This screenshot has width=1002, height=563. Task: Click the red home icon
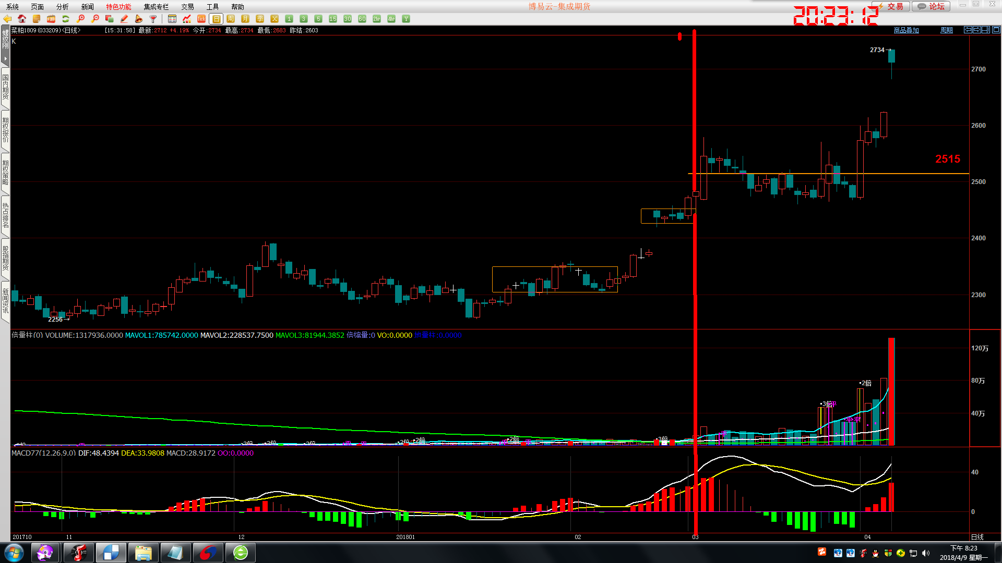point(22,19)
